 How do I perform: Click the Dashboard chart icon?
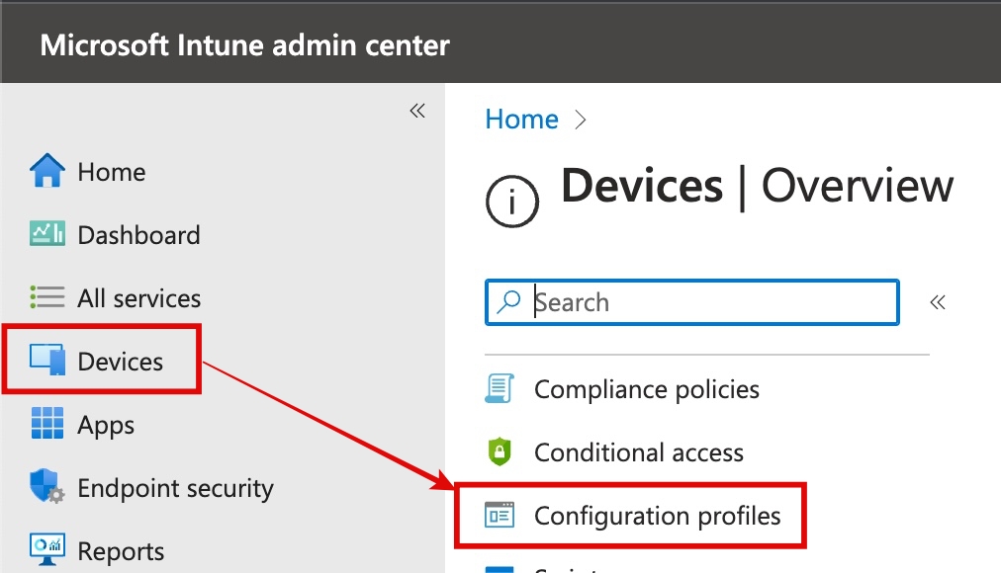click(x=47, y=233)
